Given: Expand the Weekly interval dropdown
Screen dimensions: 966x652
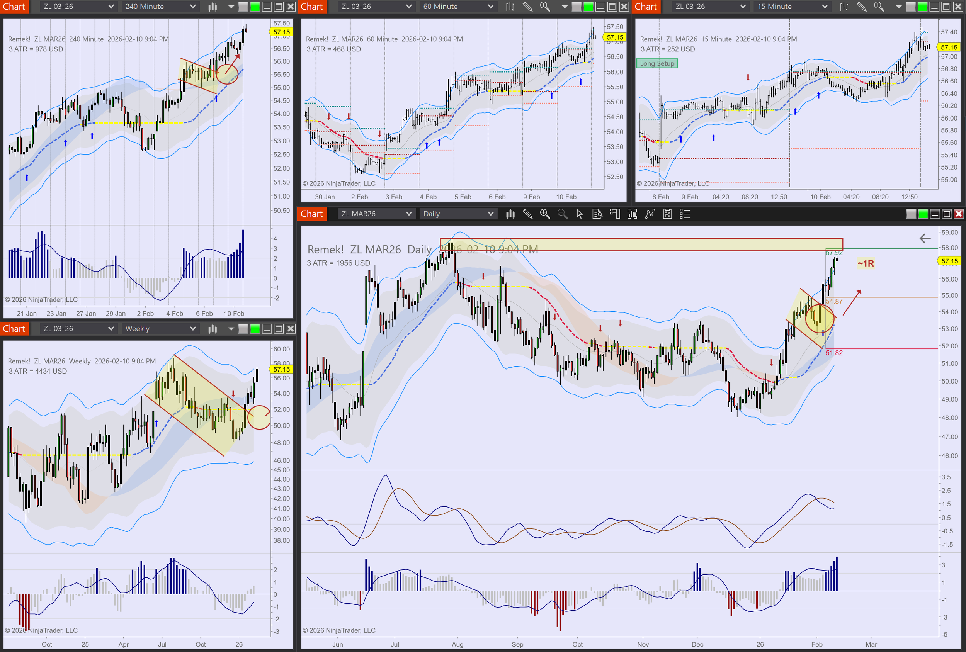Looking at the screenshot, I should tap(160, 329).
